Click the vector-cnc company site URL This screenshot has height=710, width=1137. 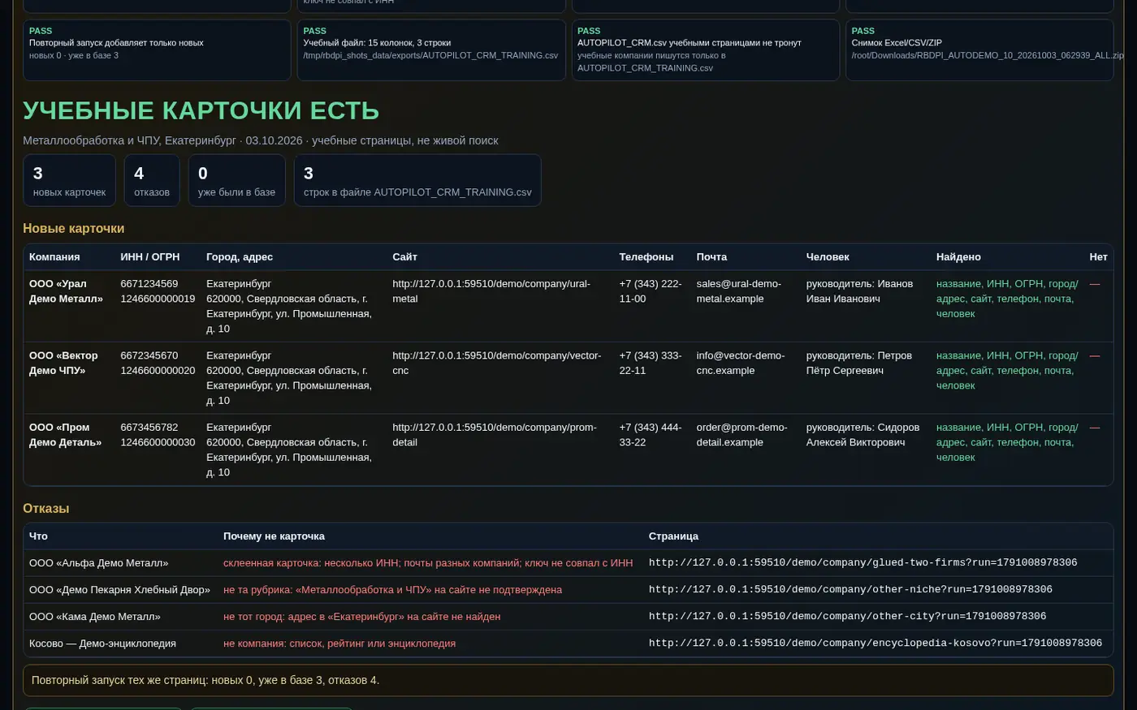497,363
